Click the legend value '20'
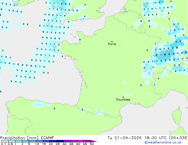The image size is (188, 145). [x=51, y=144]
